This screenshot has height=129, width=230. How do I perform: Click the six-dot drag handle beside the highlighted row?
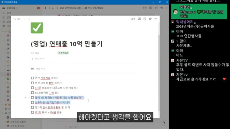(29, 97)
